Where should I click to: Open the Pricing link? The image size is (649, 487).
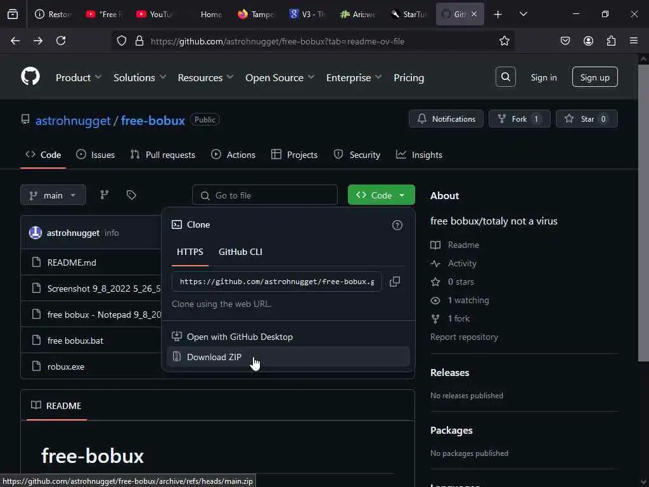[x=409, y=77]
